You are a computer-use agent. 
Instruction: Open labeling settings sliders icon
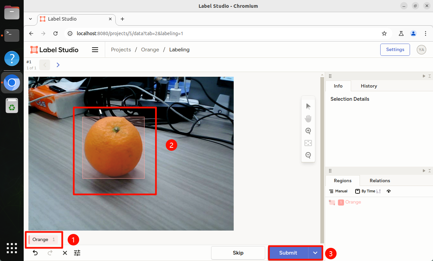[x=77, y=253]
